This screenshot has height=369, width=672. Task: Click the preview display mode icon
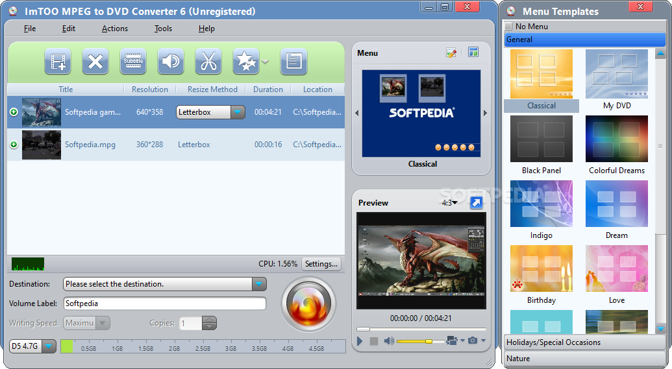pos(452,340)
